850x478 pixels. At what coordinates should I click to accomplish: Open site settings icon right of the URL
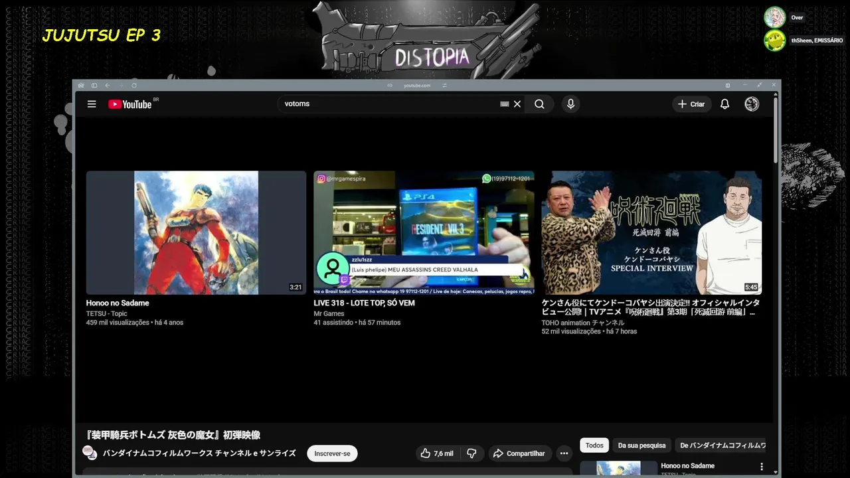pos(444,86)
